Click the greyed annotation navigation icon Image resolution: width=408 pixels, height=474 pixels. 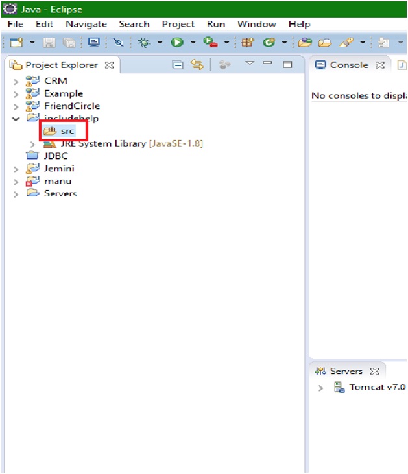coord(383,42)
